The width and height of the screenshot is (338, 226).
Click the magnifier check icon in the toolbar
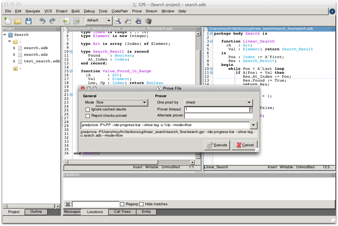tap(117, 21)
